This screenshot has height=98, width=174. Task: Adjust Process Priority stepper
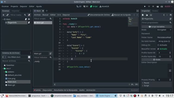pyautogui.click(x=170, y=80)
